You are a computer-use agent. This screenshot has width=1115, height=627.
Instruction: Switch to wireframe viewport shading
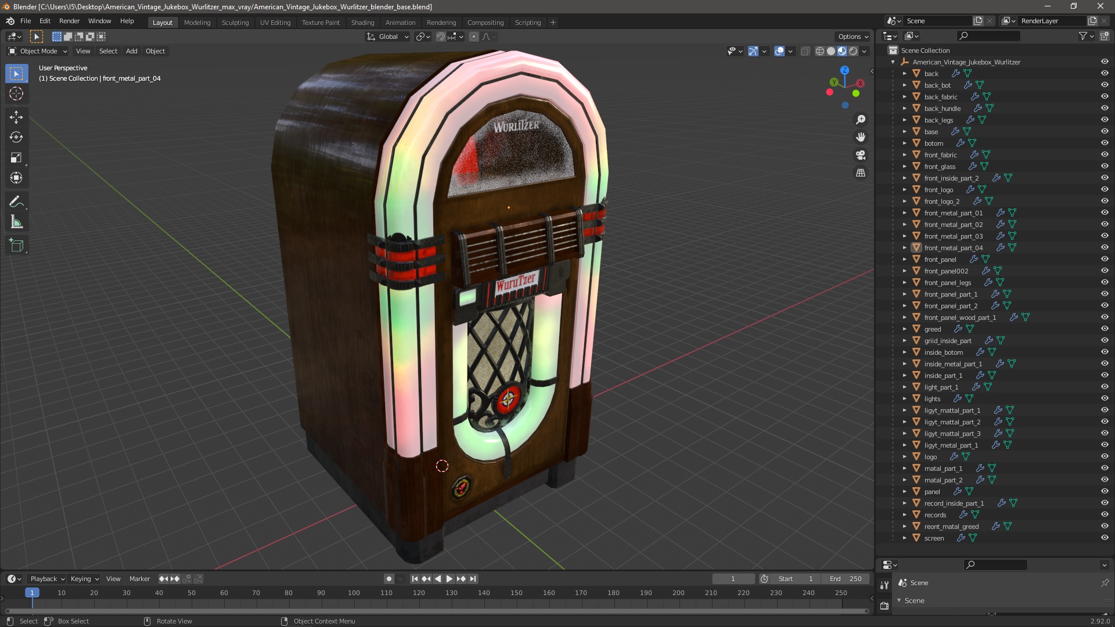820,51
